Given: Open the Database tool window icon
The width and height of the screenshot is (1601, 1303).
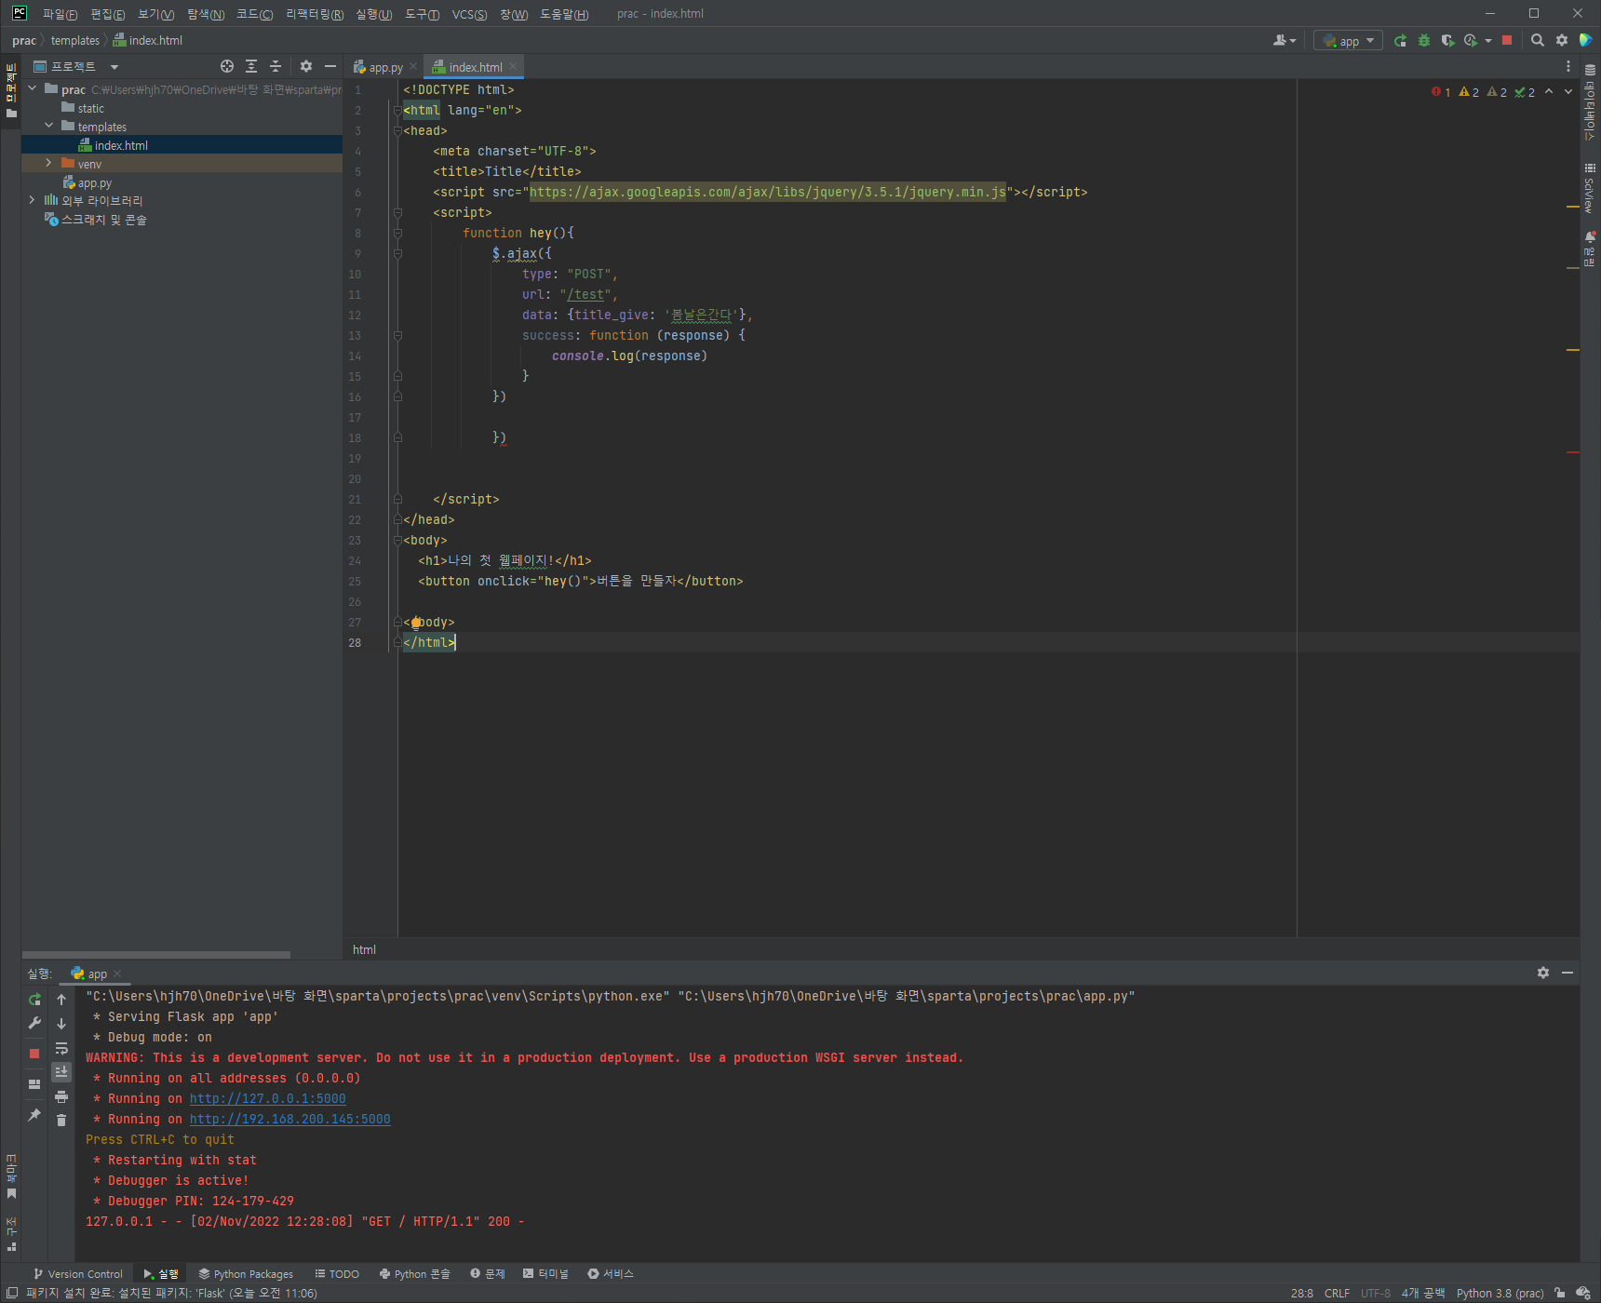Looking at the screenshot, I should [1590, 71].
